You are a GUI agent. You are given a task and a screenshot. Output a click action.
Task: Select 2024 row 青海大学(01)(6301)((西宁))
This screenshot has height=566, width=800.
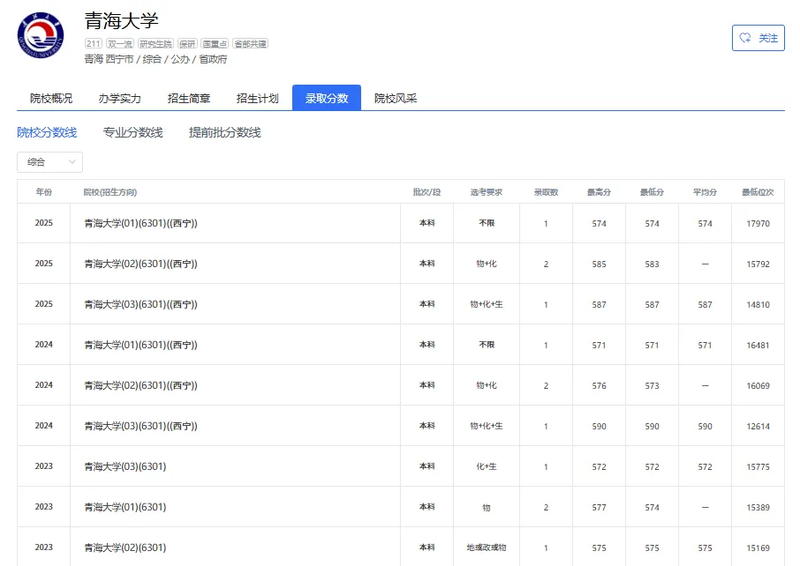click(401, 345)
